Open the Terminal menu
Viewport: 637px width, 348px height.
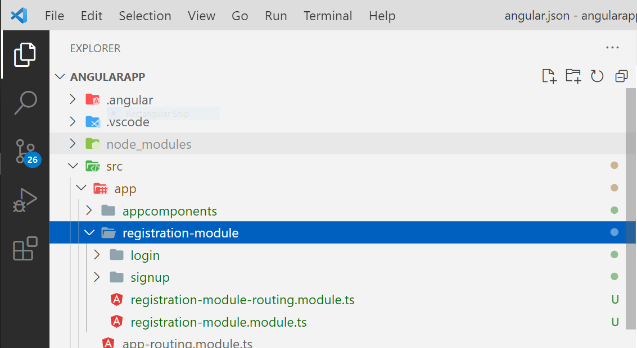[x=328, y=16]
